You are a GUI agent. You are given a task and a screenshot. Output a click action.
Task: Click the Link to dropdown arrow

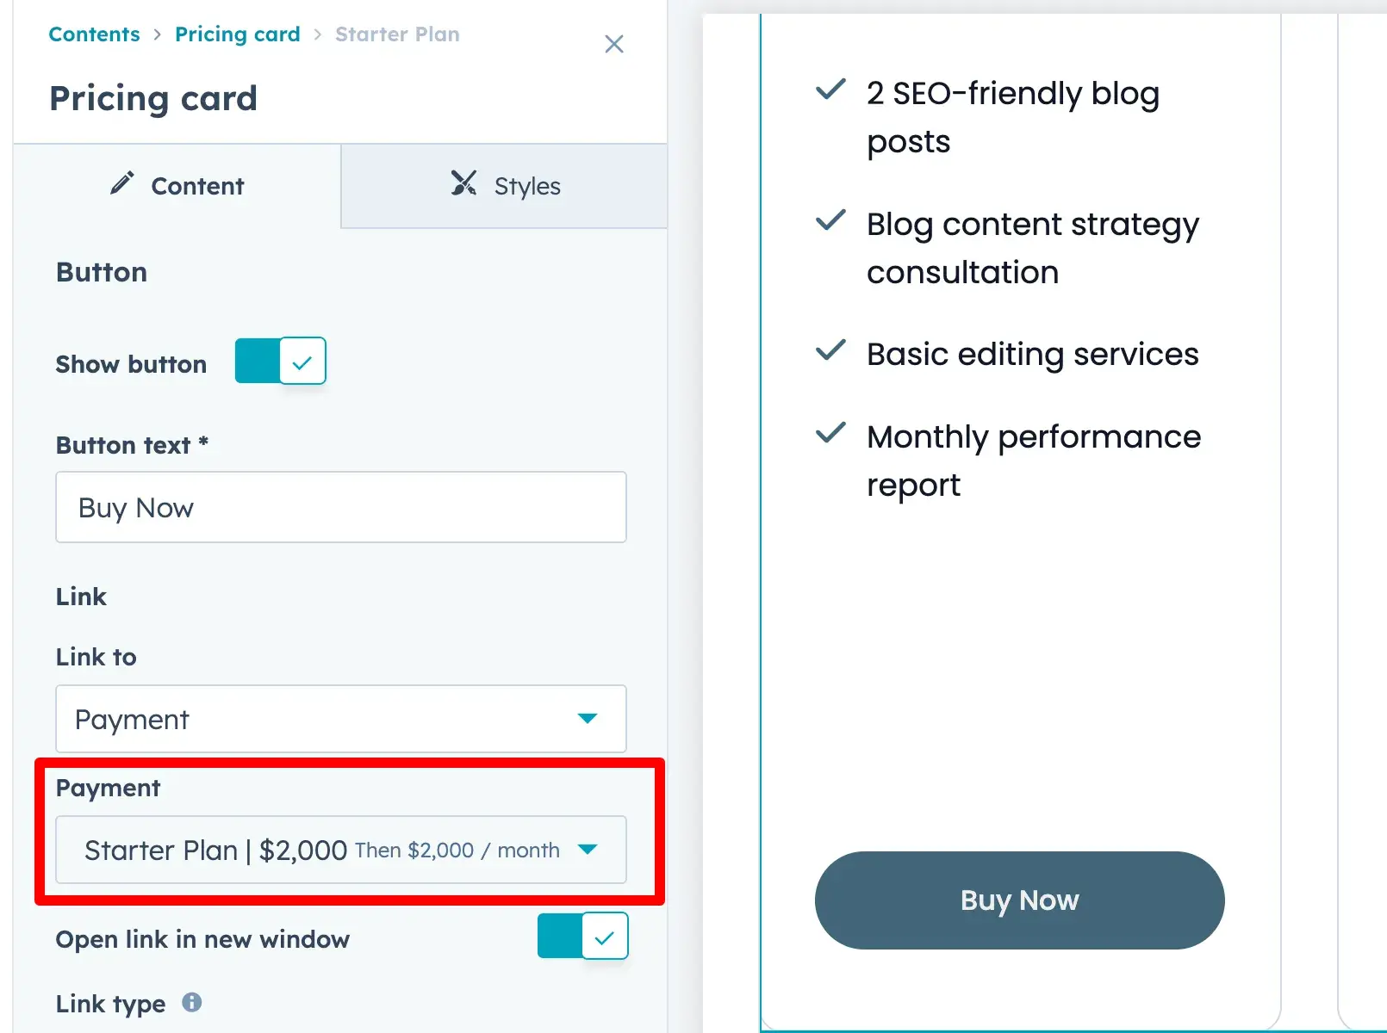pos(588,719)
